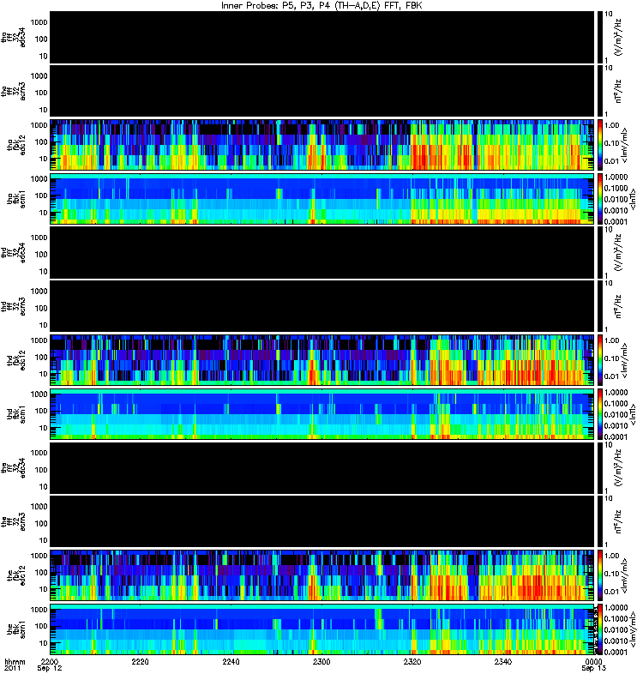Click the 2320 time axis label
The height and width of the screenshot is (686, 643).
pos(412,661)
